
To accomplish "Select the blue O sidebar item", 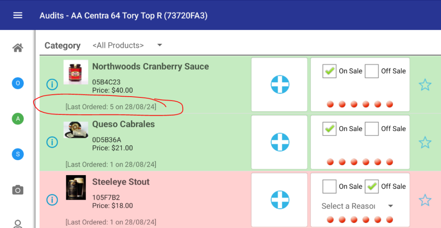I will point(18,83).
